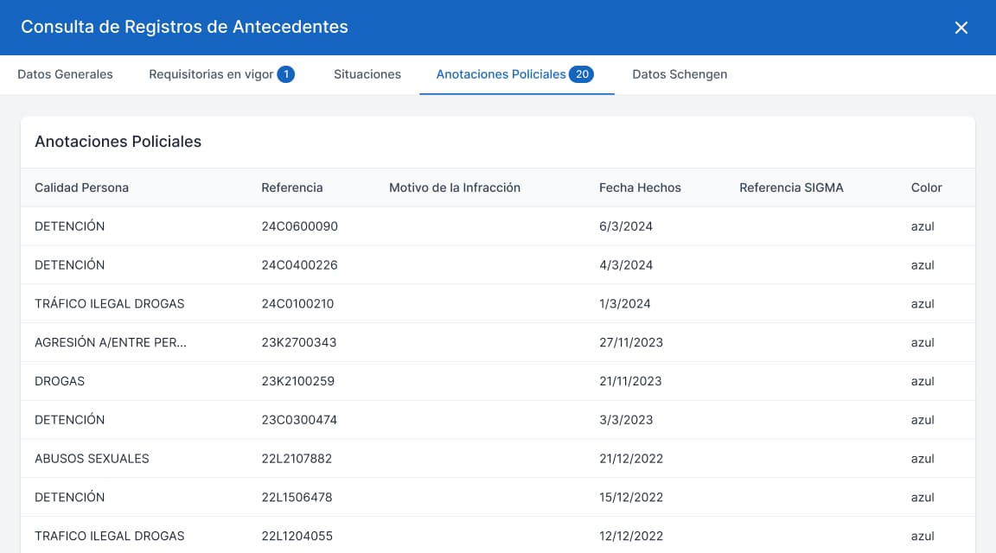The image size is (996, 553).
Task: Select Anotaciones Policiales tab
Action: pos(514,74)
